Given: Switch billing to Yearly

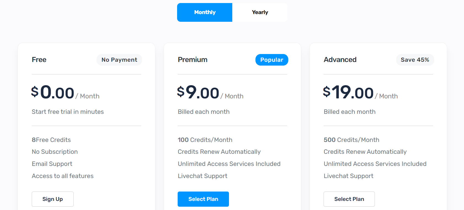Looking at the screenshot, I should (x=260, y=12).
